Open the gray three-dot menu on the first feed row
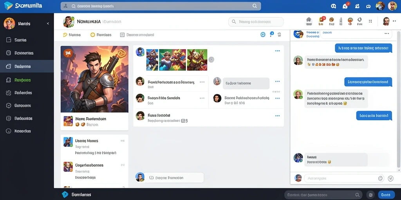Screen dimensions: 401x200 (202, 82)
